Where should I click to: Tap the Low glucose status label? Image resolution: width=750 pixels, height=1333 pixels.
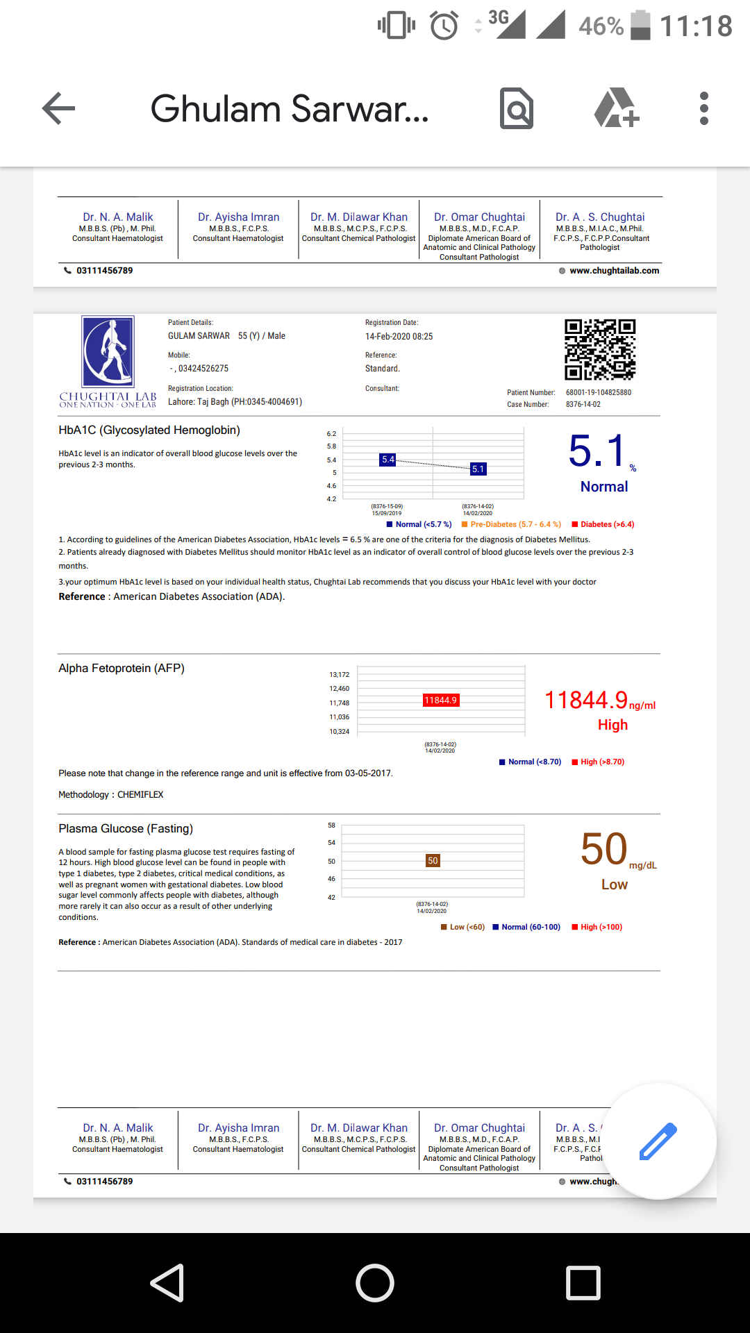click(615, 885)
